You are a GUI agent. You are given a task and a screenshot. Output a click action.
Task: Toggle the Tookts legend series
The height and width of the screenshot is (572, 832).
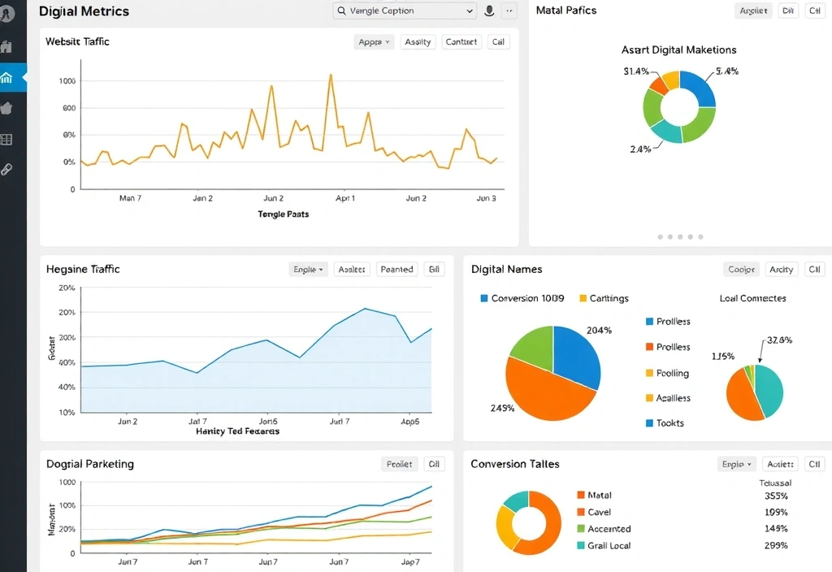pyautogui.click(x=669, y=423)
